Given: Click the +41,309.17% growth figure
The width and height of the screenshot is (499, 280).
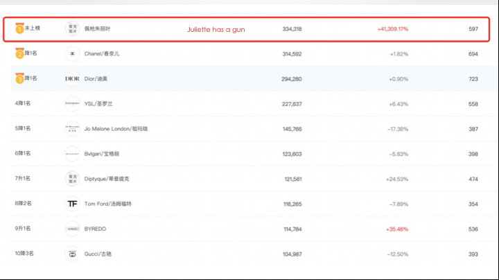Looking at the screenshot, I should tap(393, 29).
